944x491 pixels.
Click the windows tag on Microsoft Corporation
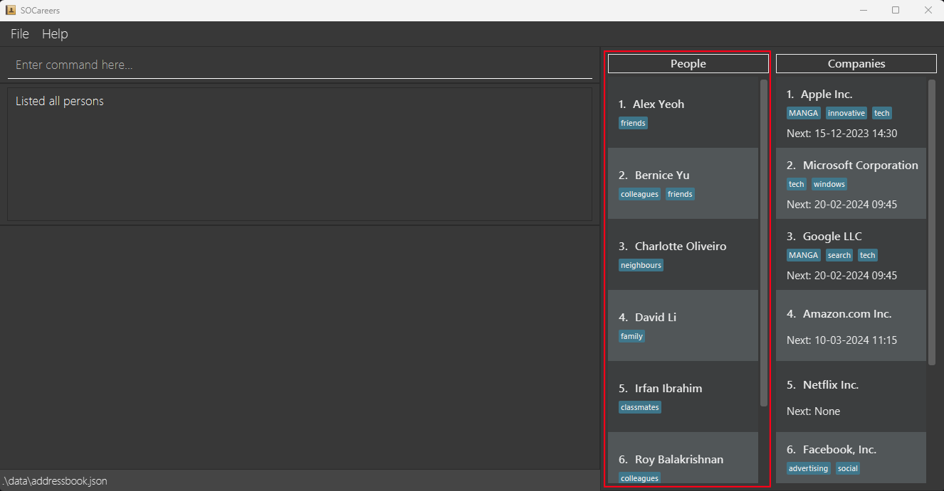(x=829, y=184)
